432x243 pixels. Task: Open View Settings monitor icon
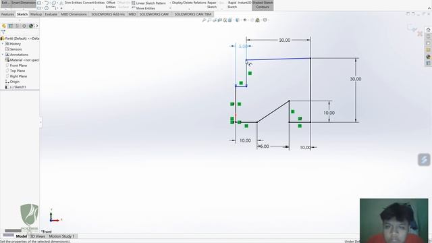point(265,20)
